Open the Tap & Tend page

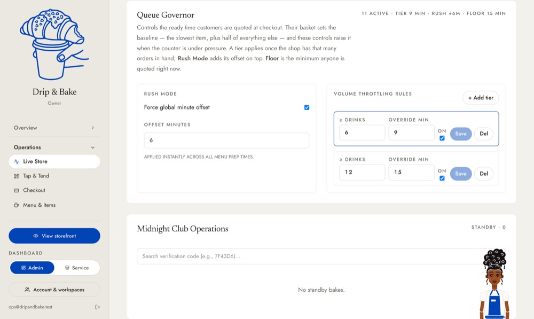(x=54, y=176)
